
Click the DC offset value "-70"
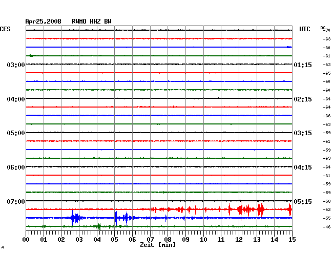coord(327,30)
